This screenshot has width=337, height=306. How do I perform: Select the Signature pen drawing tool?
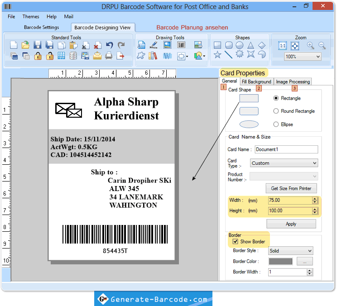pyautogui.click(x=154, y=45)
